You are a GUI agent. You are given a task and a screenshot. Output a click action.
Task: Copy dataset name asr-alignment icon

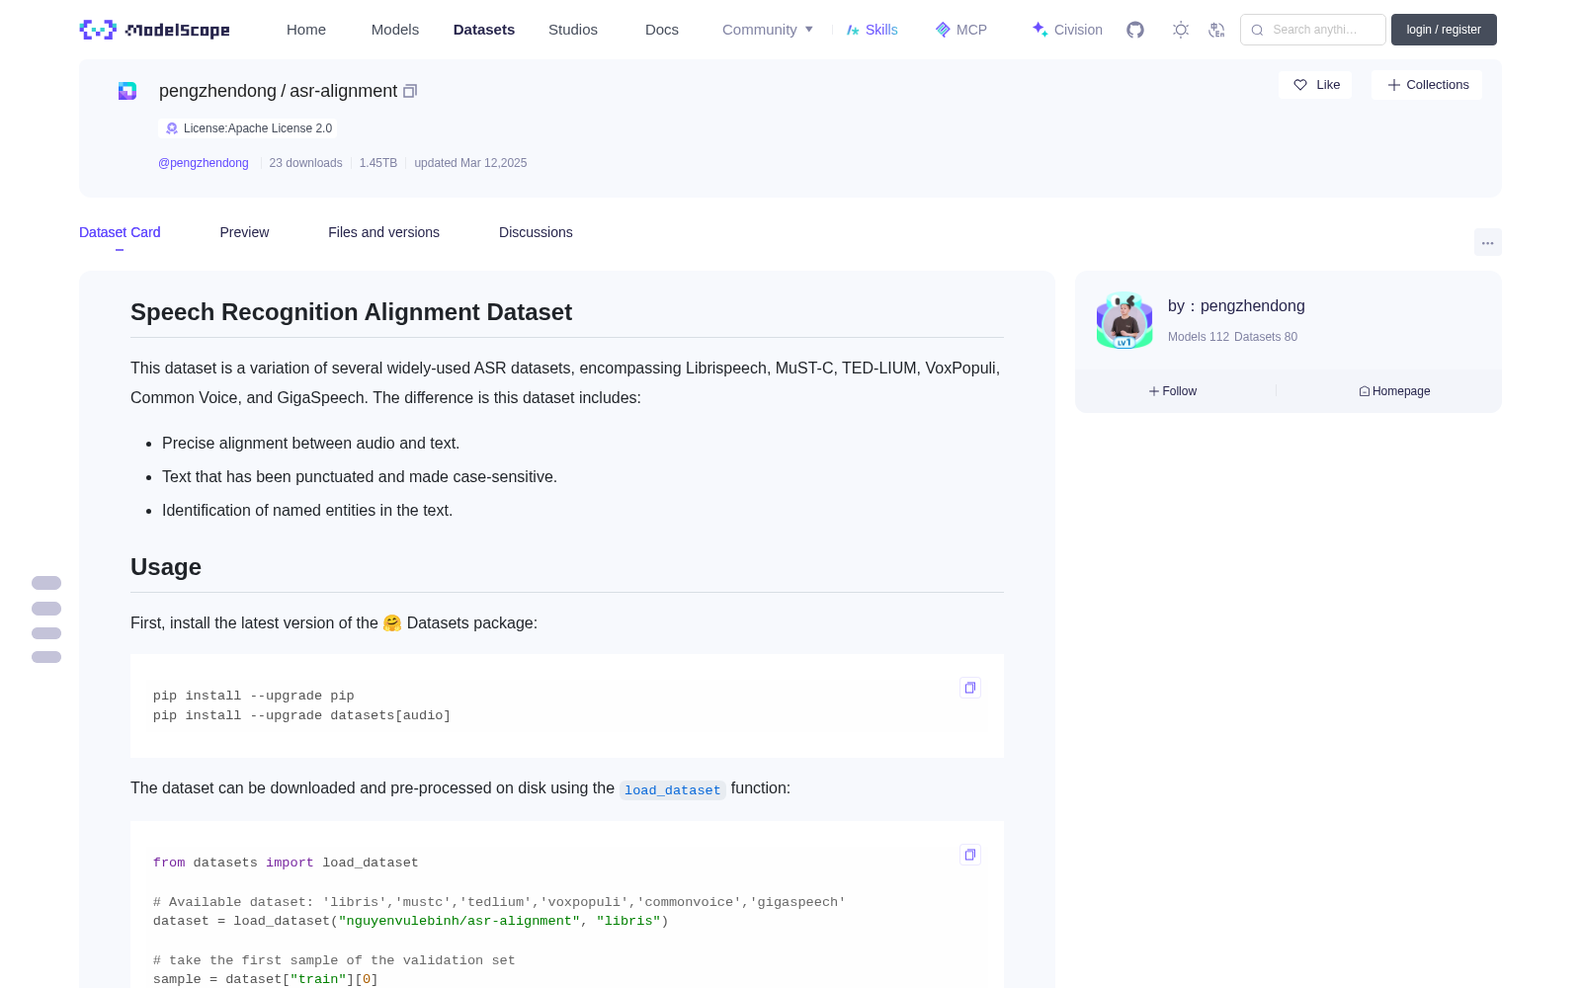click(410, 91)
